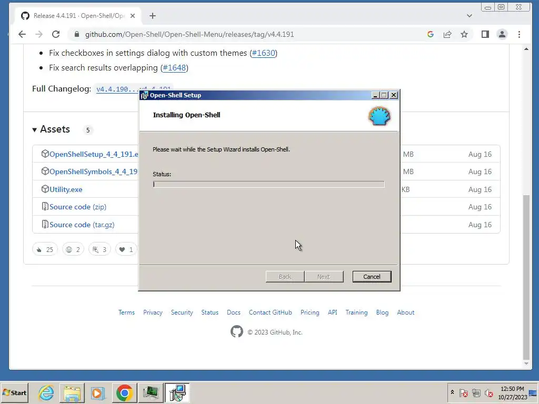This screenshot has width=539, height=404.
Task: Open tab search dropdown chevron
Action: tap(469, 16)
